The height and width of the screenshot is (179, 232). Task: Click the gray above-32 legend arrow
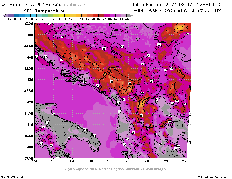[130, 15]
